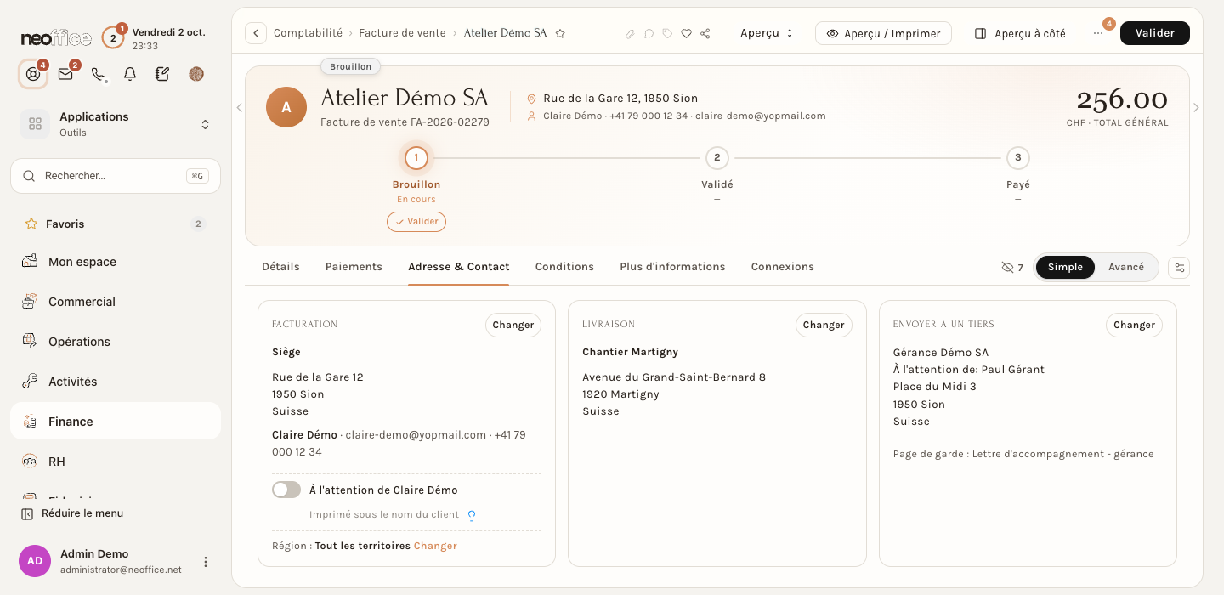Toggle 'À l'attention de Claire Démo' switch
Image resolution: width=1224 pixels, height=595 pixels.
point(286,490)
